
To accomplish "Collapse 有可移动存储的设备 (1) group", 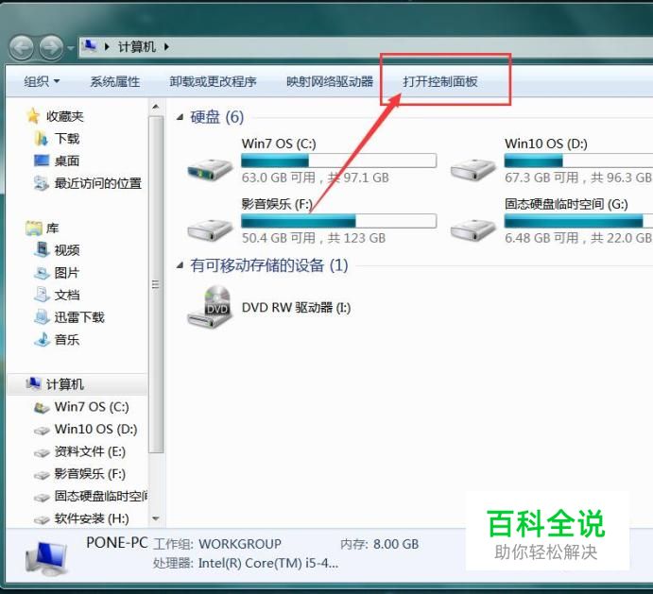I will [x=180, y=265].
